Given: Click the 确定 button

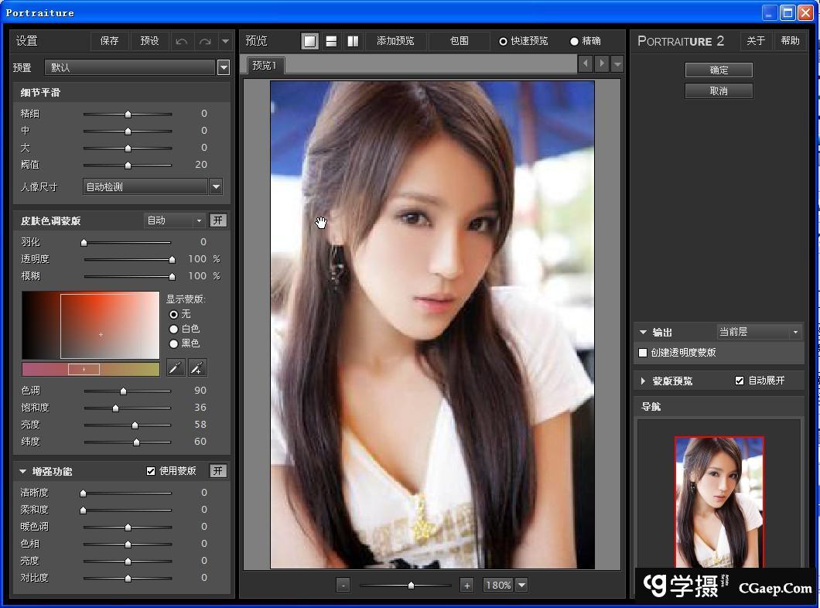Looking at the screenshot, I should [719, 70].
